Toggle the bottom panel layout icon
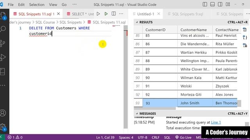 pyautogui.click(x=212, y=4)
